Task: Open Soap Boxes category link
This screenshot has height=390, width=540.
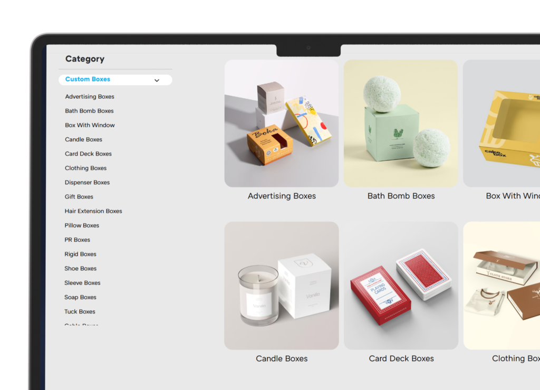Action: click(x=80, y=297)
